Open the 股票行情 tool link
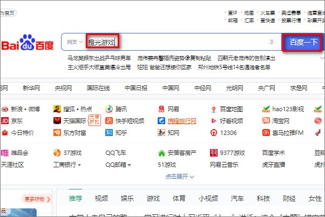The image size is (325, 217). [x=291, y=21]
